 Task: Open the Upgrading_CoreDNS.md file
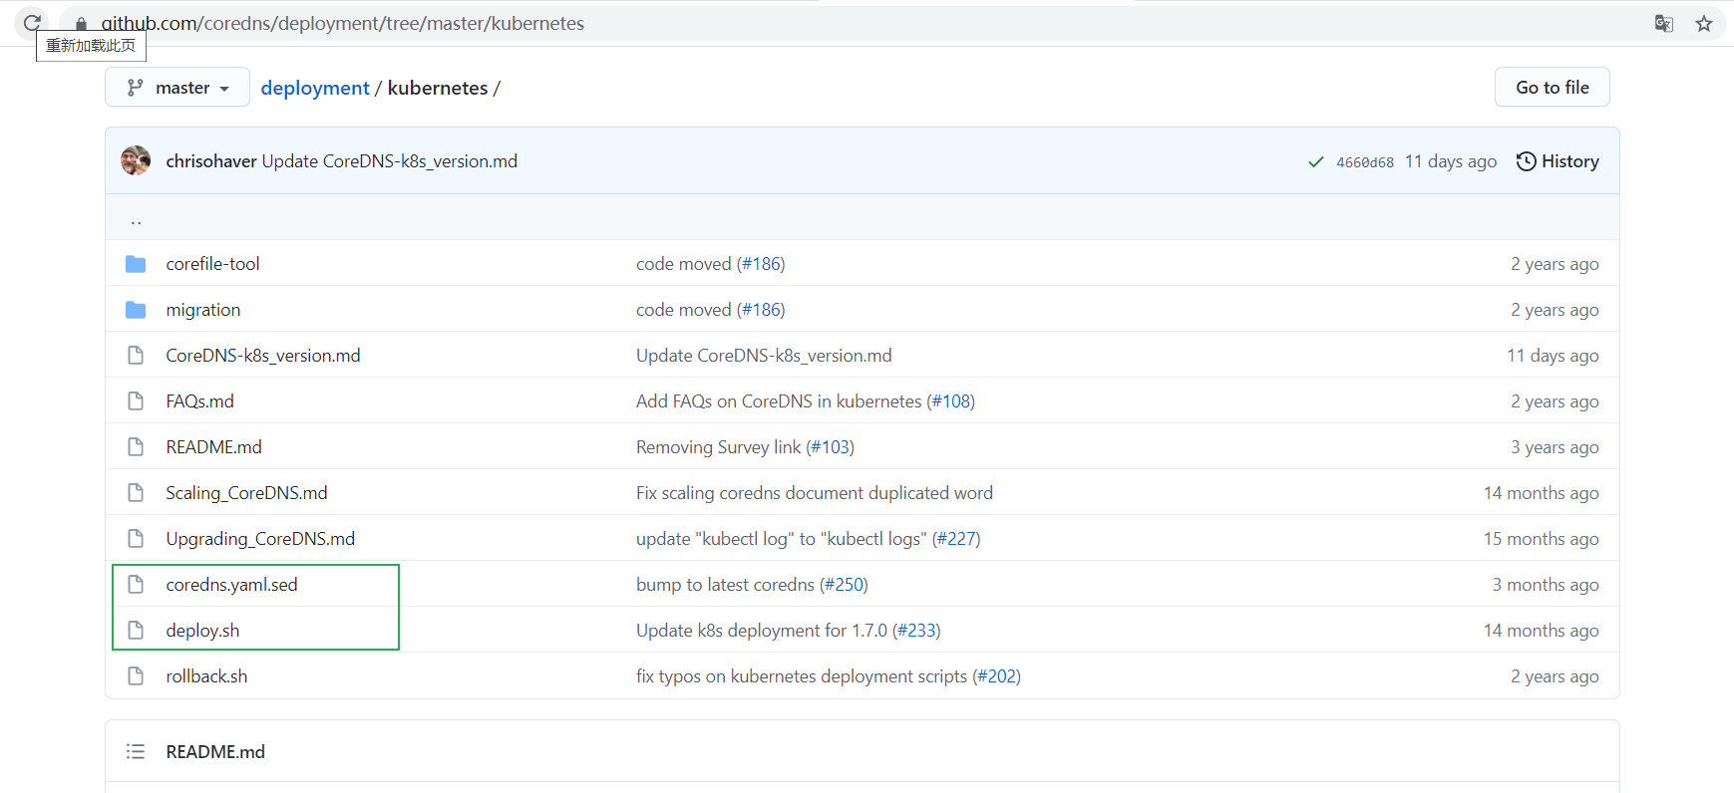[260, 539]
